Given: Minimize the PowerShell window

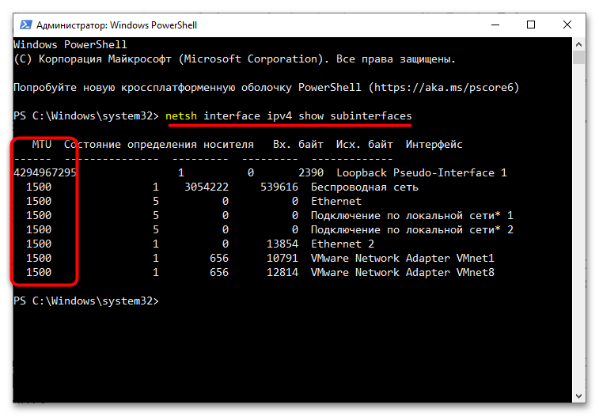Looking at the screenshot, I should (x=495, y=25).
